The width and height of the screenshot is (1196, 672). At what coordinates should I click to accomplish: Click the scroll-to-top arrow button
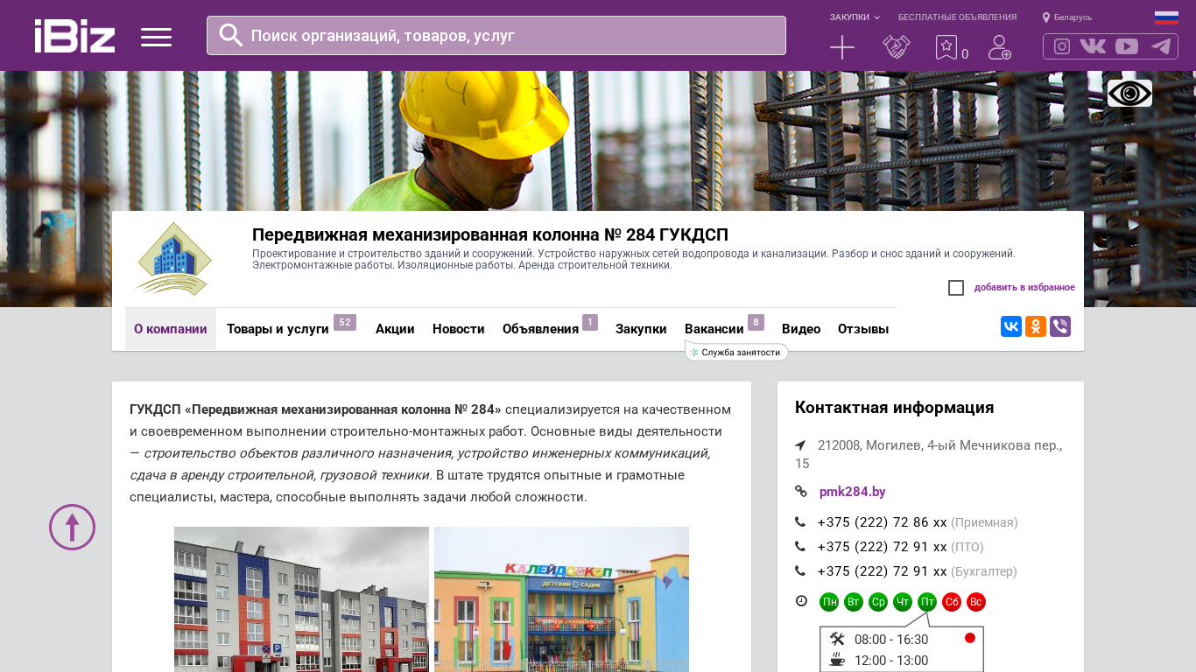(x=72, y=527)
